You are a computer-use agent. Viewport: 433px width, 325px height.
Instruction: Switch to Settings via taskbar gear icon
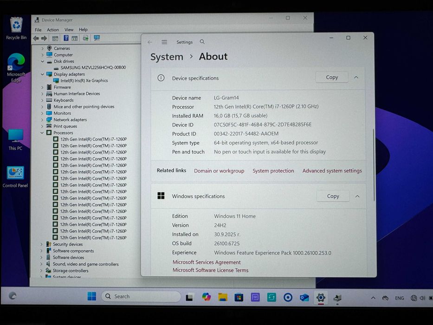pos(321,298)
